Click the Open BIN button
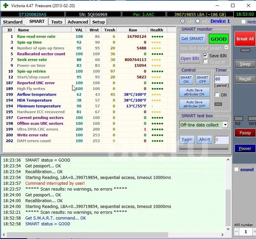Image resolution: width=256 pixels, height=239 pixels. (190, 58)
